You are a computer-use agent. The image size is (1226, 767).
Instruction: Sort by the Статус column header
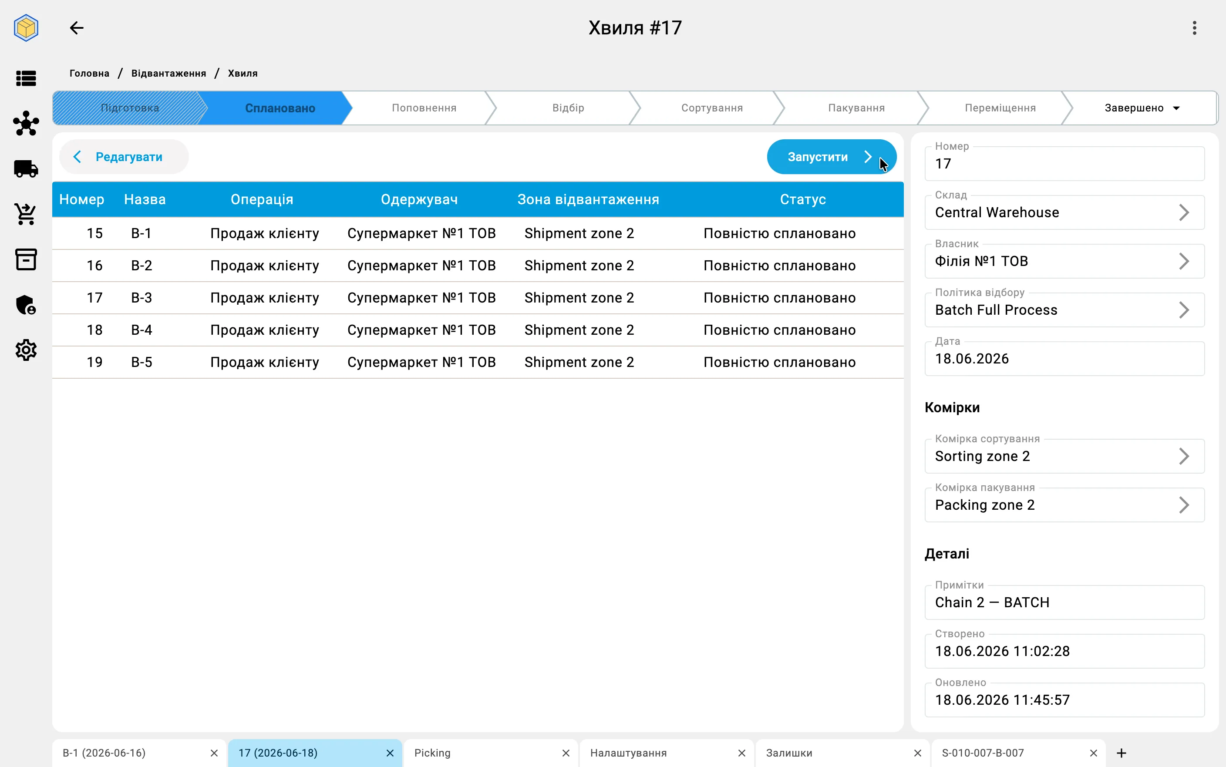[x=802, y=199]
